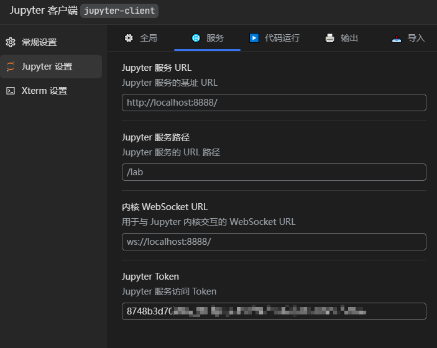This screenshot has height=348, width=437.
Task: Click the Jupyter 服务的 URL 路径 description
Action: (171, 152)
